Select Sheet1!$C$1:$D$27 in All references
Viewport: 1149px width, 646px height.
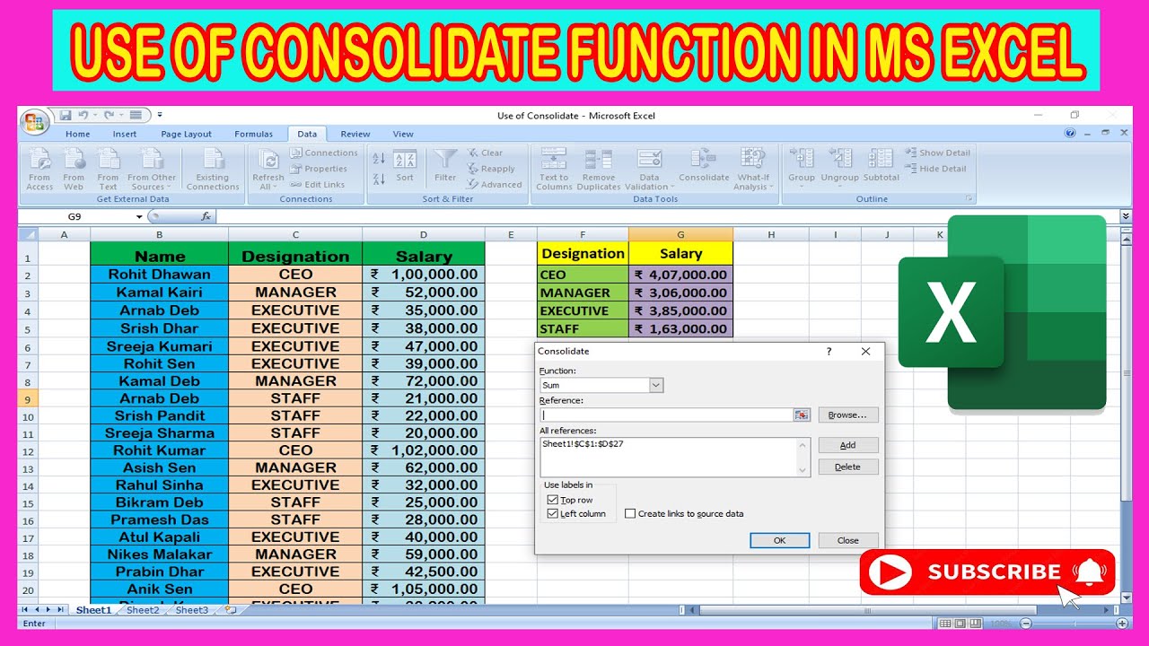(583, 443)
